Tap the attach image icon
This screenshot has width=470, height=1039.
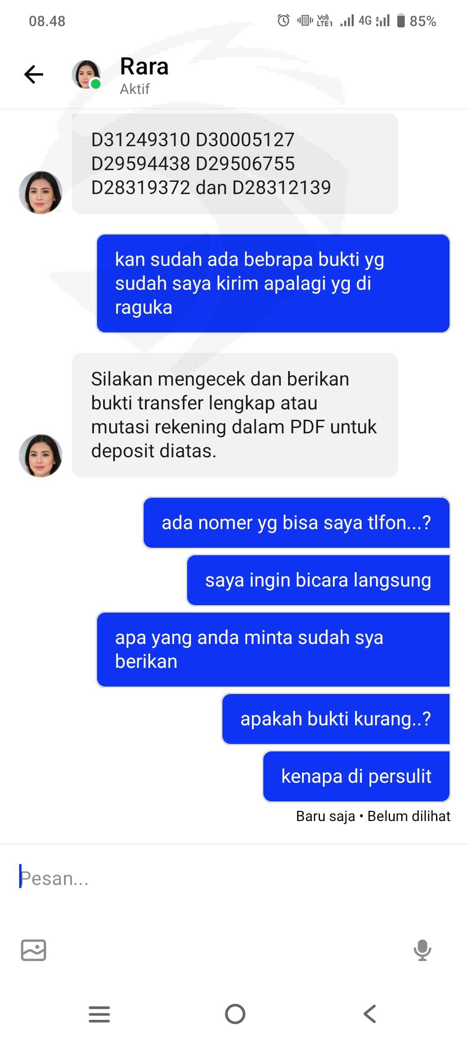(34, 950)
